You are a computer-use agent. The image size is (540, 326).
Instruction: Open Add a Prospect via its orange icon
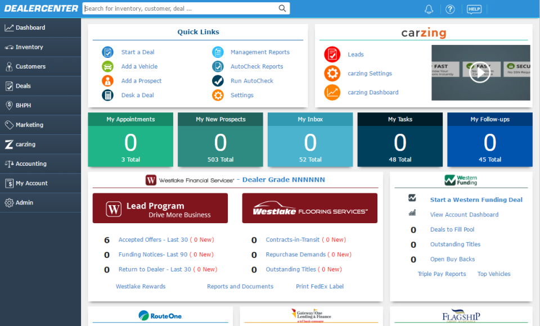coord(107,80)
